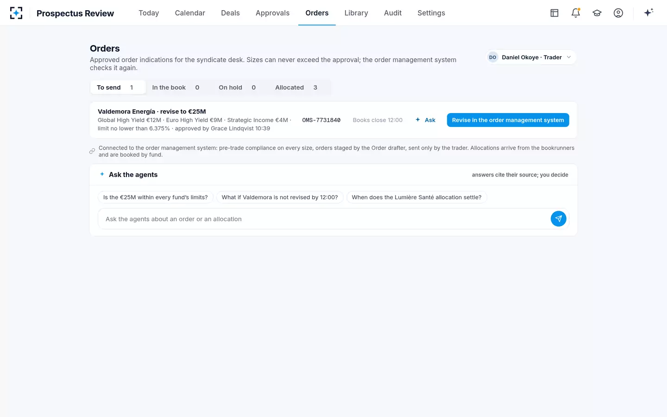Open the user account icon
The width and height of the screenshot is (667, 417).
click(x=618, y=13)
